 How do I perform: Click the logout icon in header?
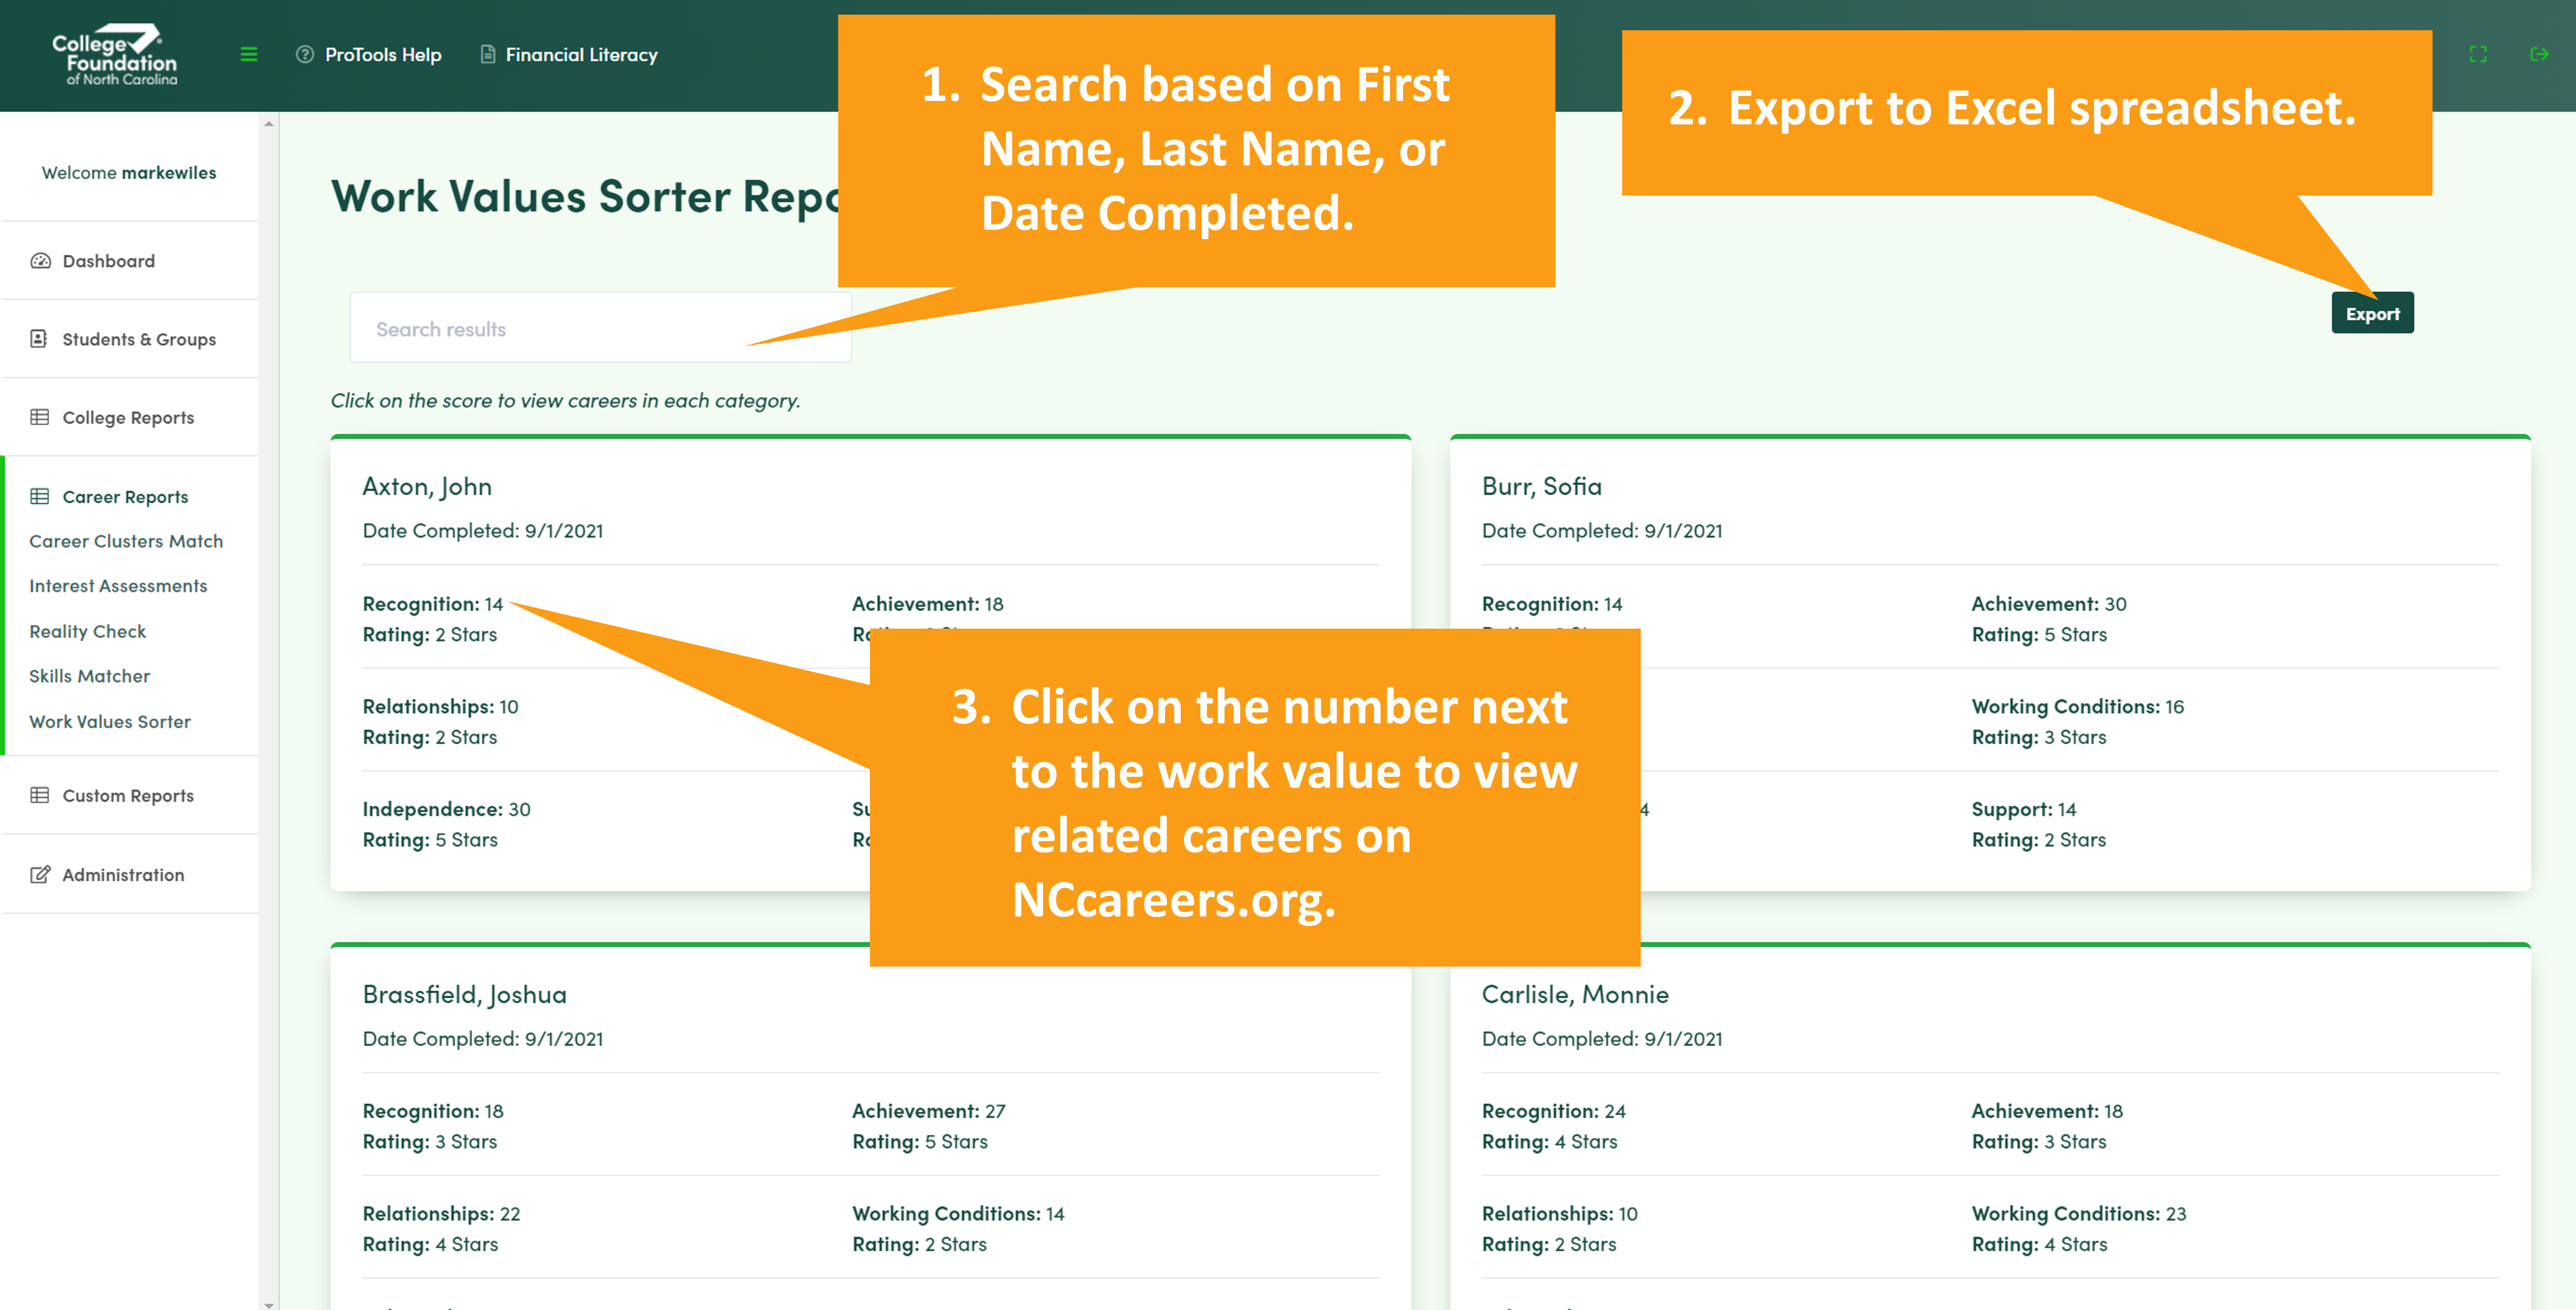[x=2539, y=54]
